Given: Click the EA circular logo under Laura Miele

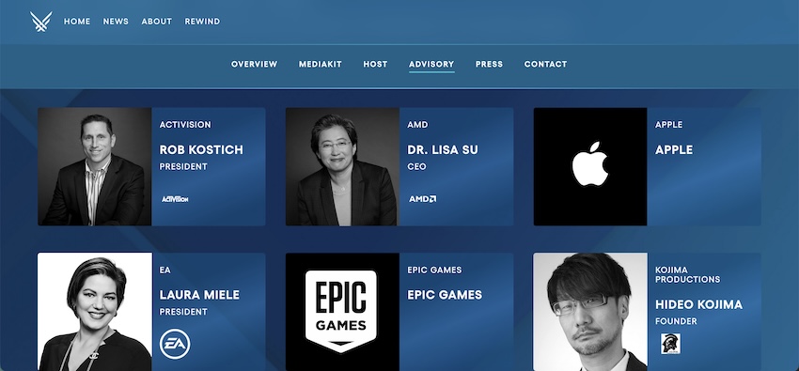Looking at the screenshot, I should tap(175, 344).
